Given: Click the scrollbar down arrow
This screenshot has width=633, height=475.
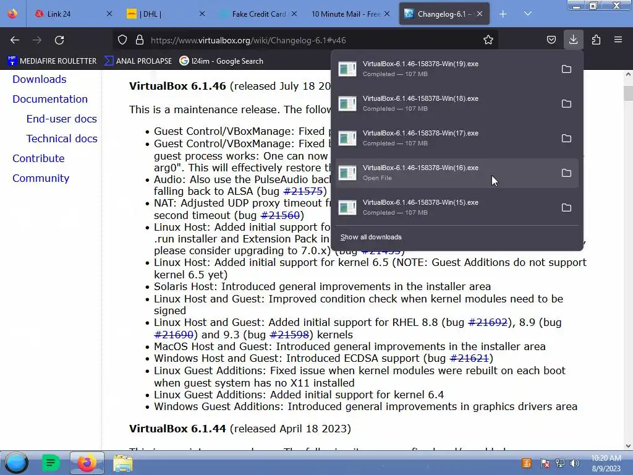Looking at the screenshot, I should point(628,446).
